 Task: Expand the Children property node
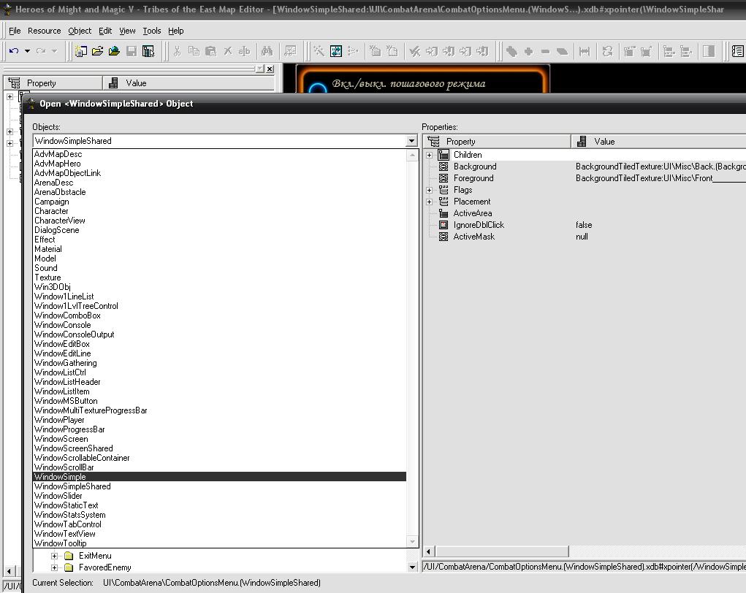pyautogui.click(x=429, y=155)
